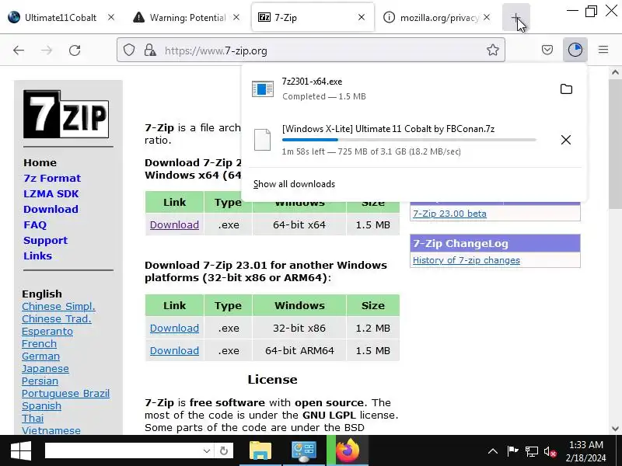
Task: Download the 64-bit ARM64 .exe
Action: [x=174, y=351]
